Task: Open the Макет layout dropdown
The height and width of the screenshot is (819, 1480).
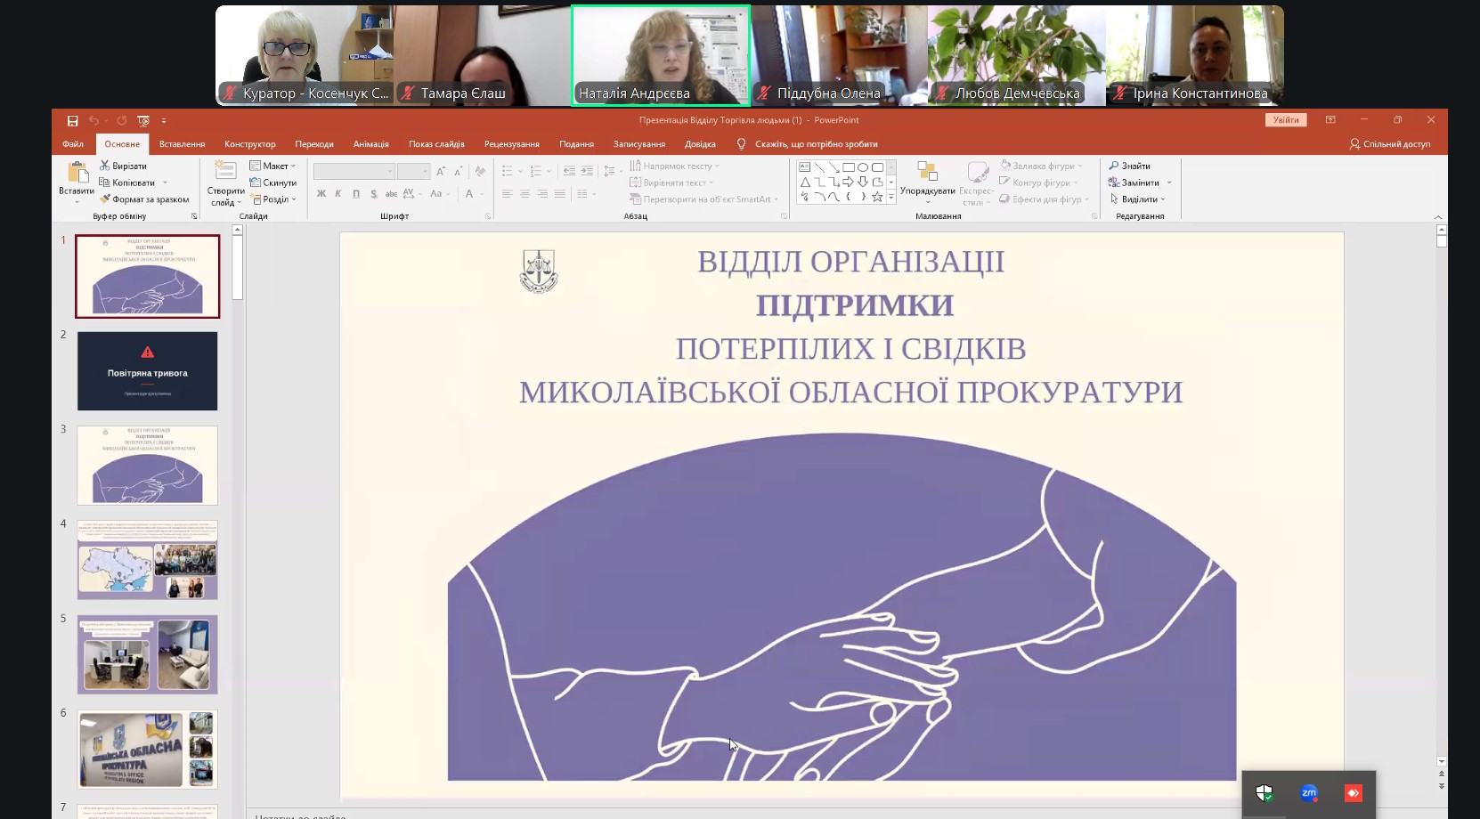Action: [x=272, y=166]
